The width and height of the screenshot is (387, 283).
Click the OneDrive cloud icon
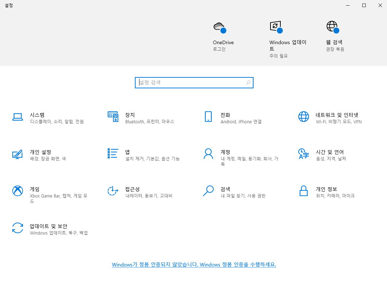tap(220, 27)
